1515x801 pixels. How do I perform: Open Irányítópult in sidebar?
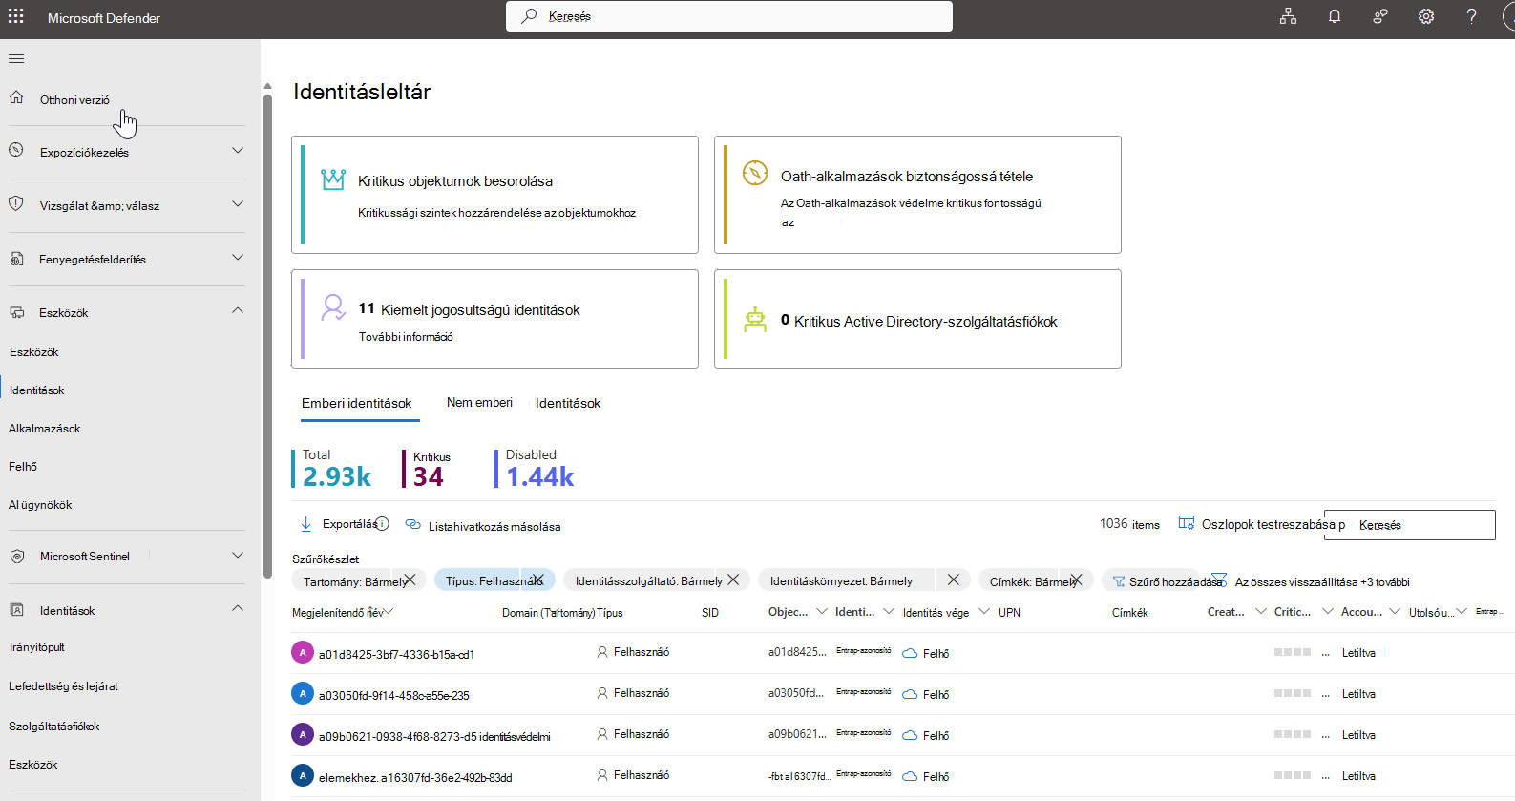(37, 647)
